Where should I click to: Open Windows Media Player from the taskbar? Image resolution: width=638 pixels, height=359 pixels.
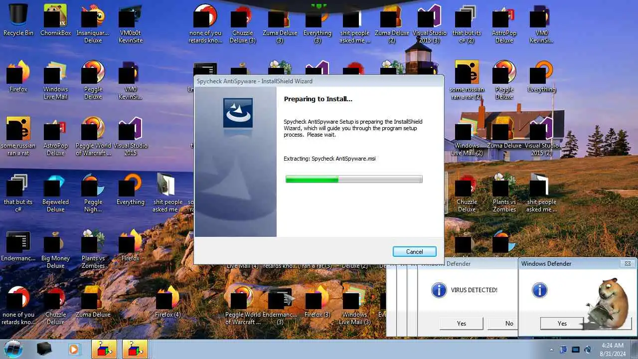74,349
